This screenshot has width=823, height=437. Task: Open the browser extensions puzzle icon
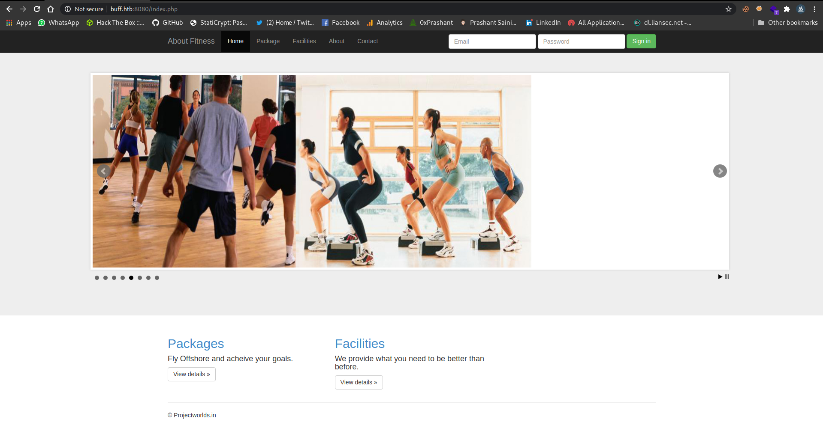[x=787, y=9]
